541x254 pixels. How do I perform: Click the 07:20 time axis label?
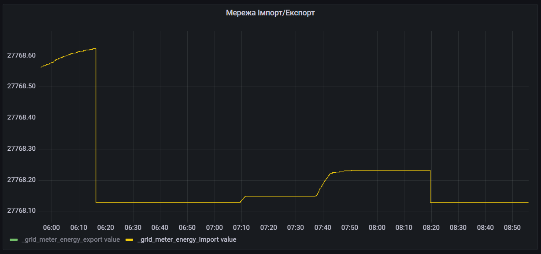coord(269,227)
